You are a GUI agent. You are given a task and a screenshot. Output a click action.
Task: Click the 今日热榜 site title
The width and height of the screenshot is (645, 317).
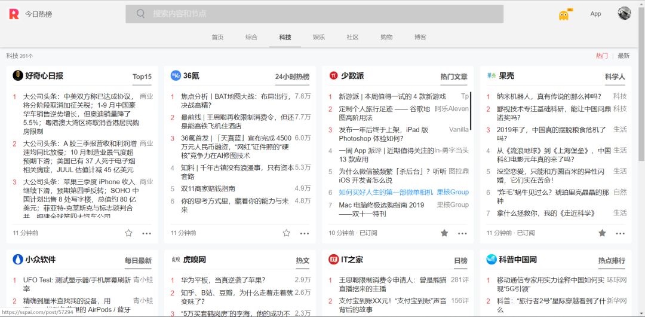pyautogui.click(x=39, y=14)
